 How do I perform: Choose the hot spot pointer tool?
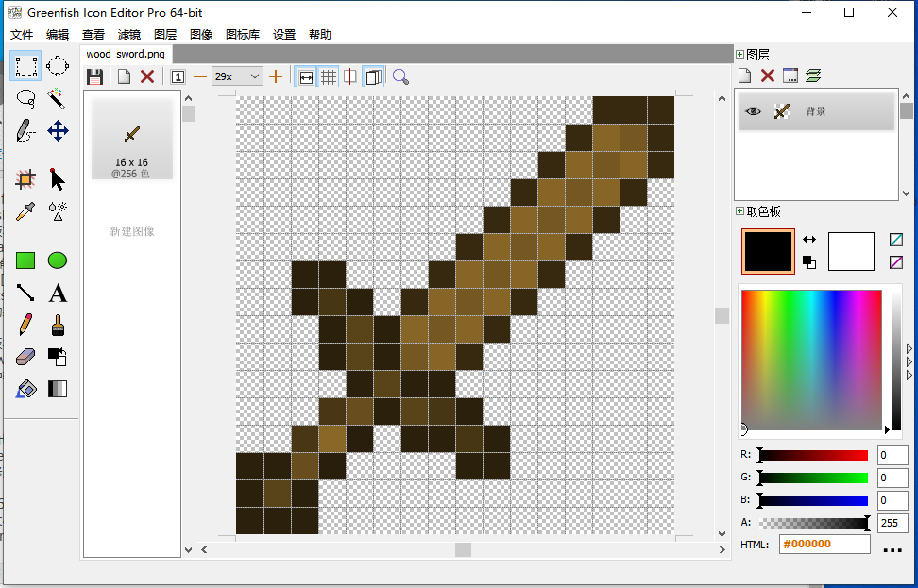coord(58,179)
